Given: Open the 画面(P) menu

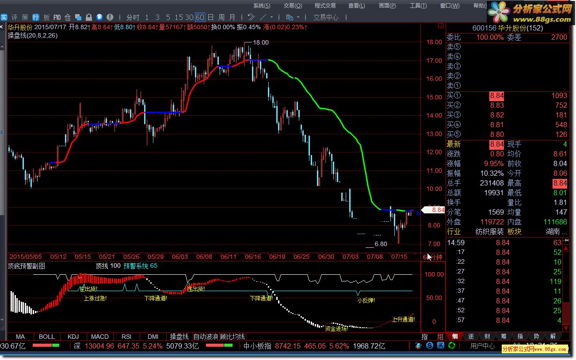Looking at the screenshot, I should pos(387,5).
